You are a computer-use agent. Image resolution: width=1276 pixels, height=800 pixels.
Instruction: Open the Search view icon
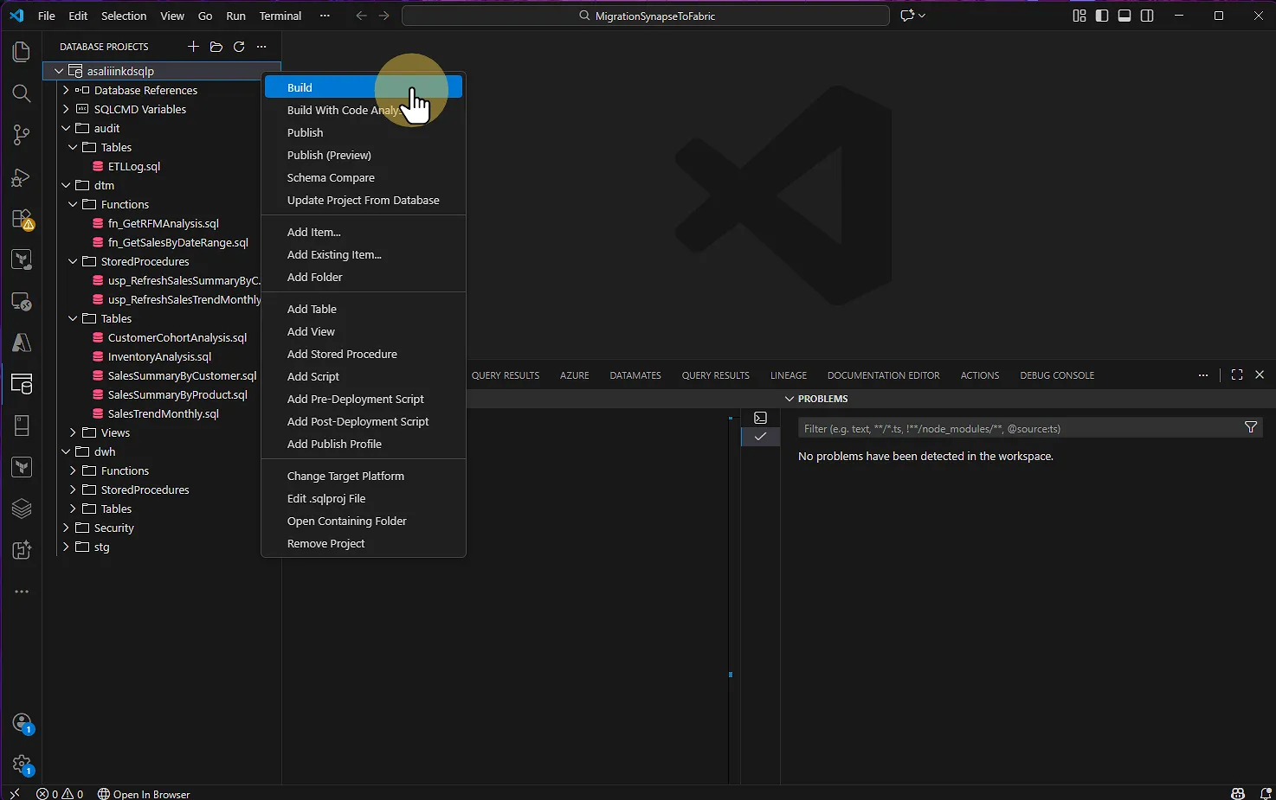tap(22, 93)
